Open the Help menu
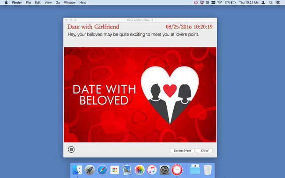 [83, 3]
